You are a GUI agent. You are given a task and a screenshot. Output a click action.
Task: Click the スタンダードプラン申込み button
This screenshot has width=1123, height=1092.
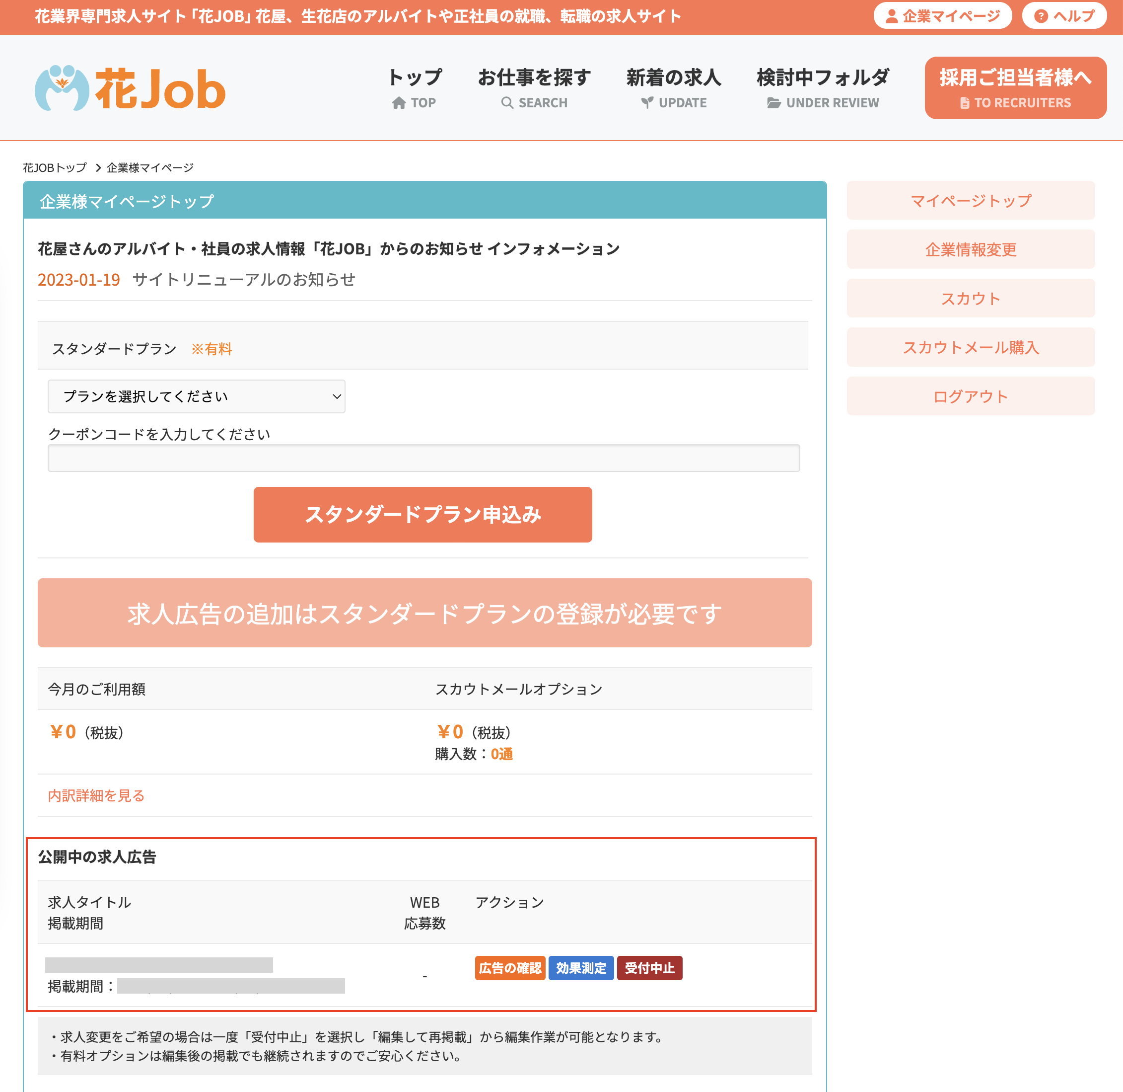(422, 515)
